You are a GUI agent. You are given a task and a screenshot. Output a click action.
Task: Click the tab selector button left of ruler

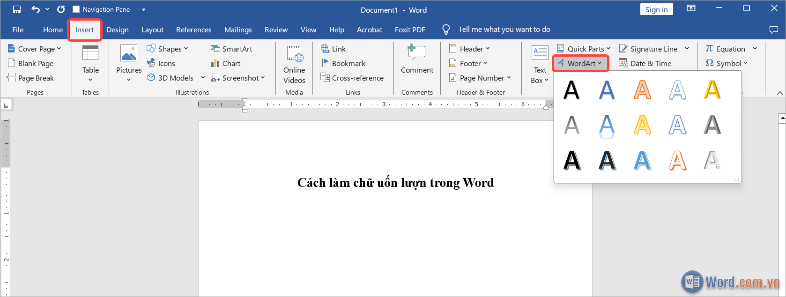click(6, 105)
